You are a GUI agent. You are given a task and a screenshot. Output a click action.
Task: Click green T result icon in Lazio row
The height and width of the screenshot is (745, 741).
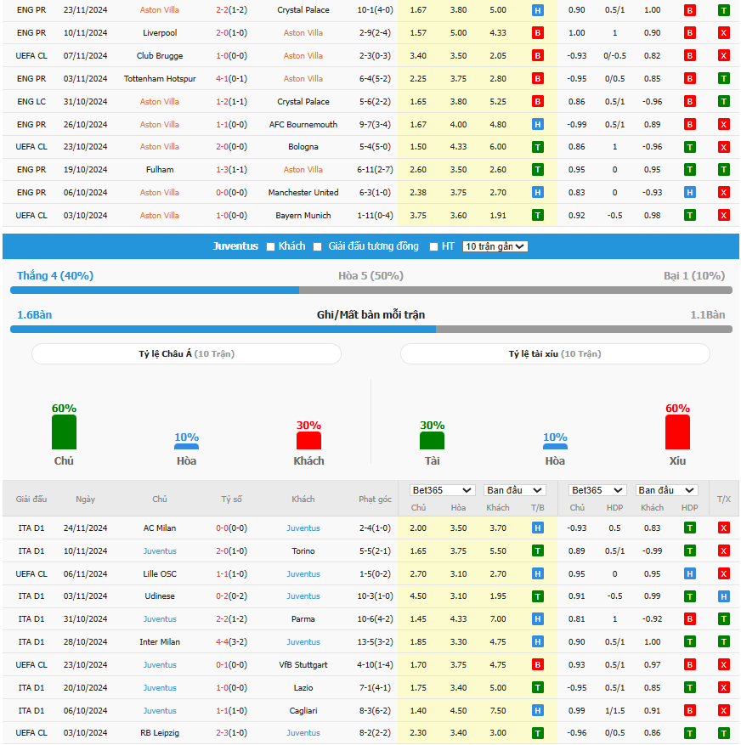pyautogui.click(x=538, y=687)
